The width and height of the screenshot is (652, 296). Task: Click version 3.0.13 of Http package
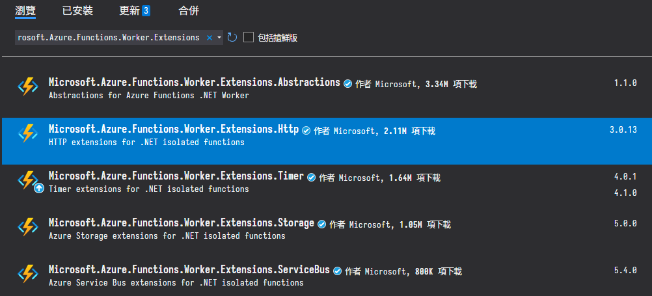click(623, 129)
